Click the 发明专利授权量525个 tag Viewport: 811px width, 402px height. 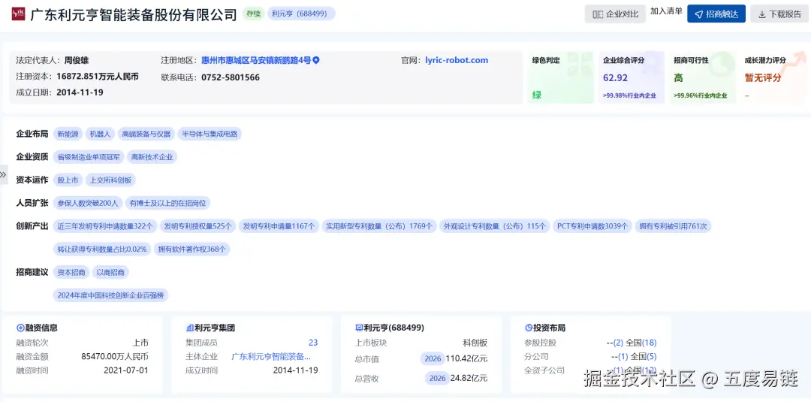tap(197, 226)
